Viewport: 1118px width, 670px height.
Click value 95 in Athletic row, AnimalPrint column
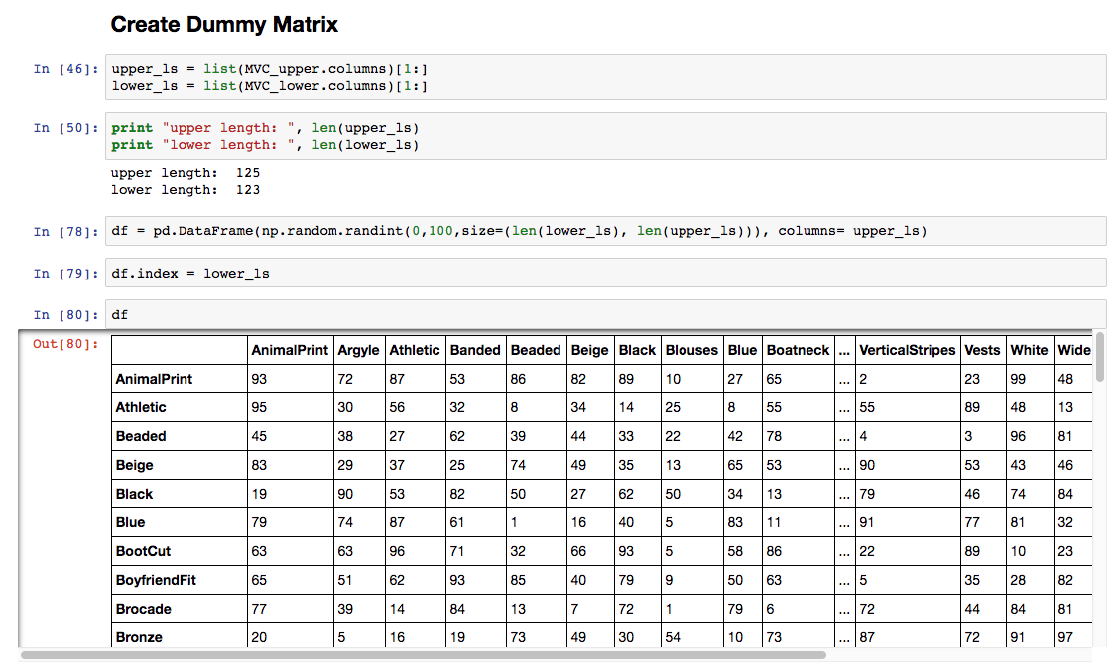tap(259, 407)
